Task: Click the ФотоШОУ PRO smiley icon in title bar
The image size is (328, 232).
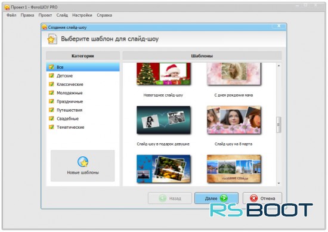Action: (x=7, y=7)
